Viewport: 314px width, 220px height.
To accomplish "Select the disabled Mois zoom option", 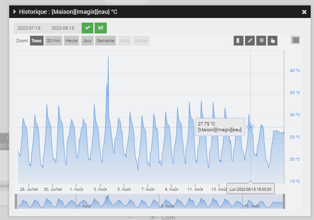I will tap(125, 41).
